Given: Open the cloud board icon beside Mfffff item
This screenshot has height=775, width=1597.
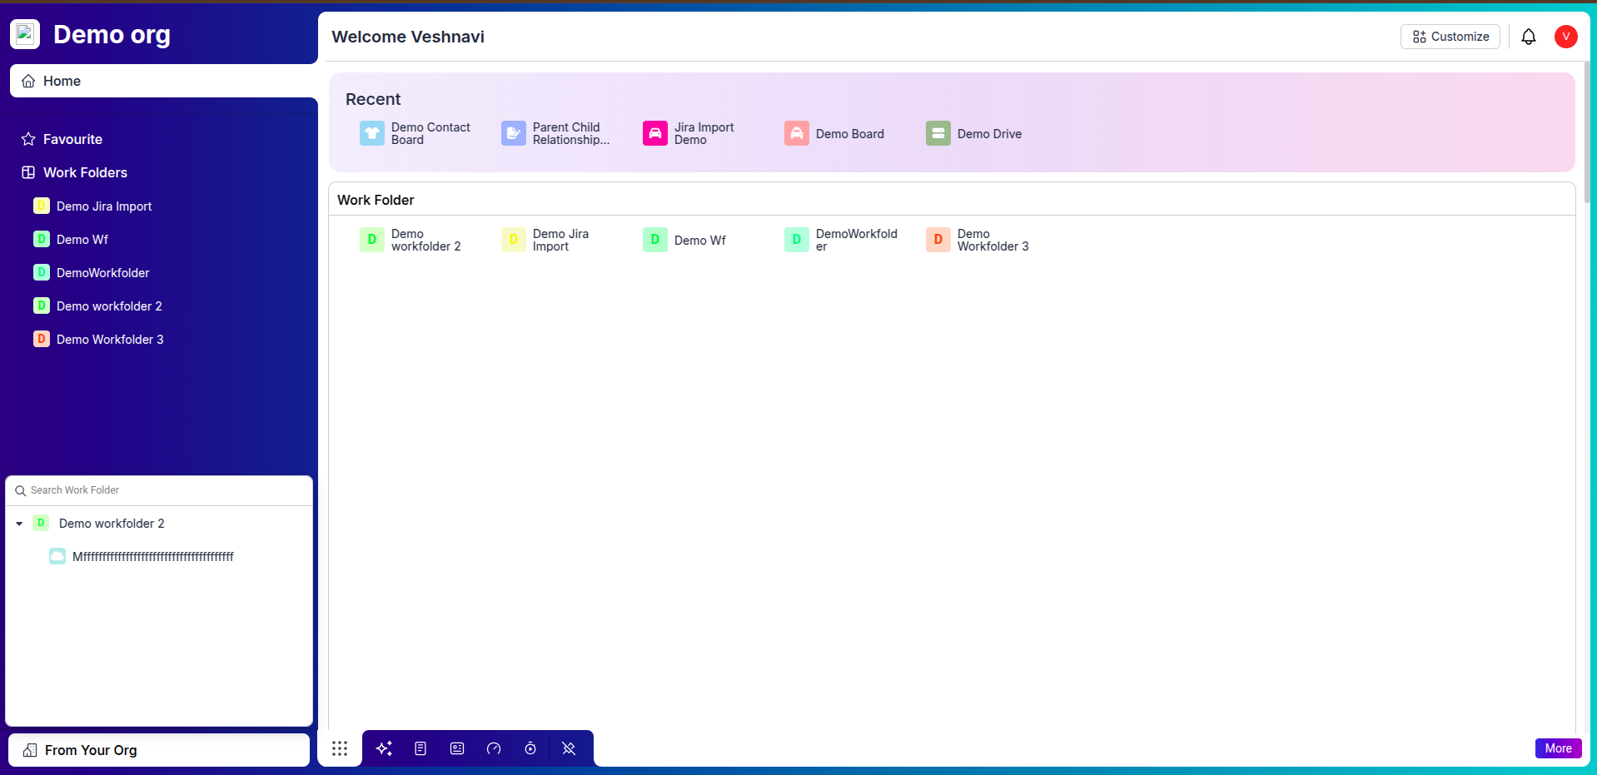Looking at the screenshot, I should tap(57, 556).
